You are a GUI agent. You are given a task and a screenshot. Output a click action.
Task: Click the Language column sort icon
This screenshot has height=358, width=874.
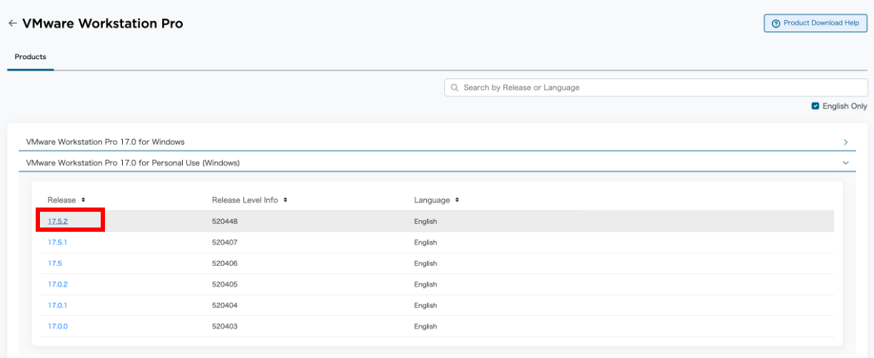point(457,200)
